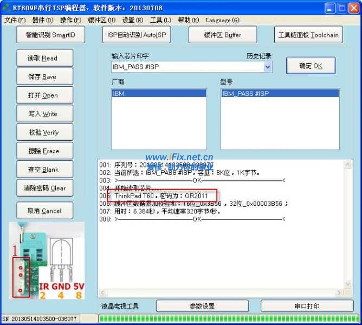This screenshot has width=362, height=325.
Task: Click the programmer socket wiring diagram image
Action: 47,260
